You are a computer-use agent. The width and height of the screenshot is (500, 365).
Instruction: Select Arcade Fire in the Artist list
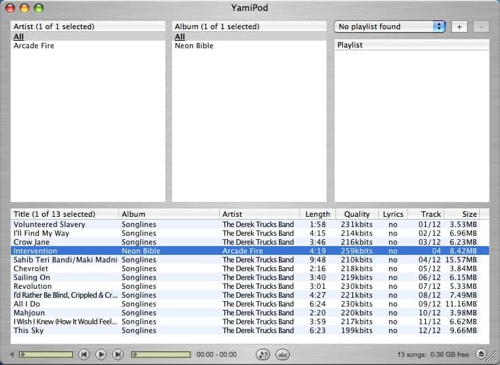pyautogui.click(x=33, y=46)
